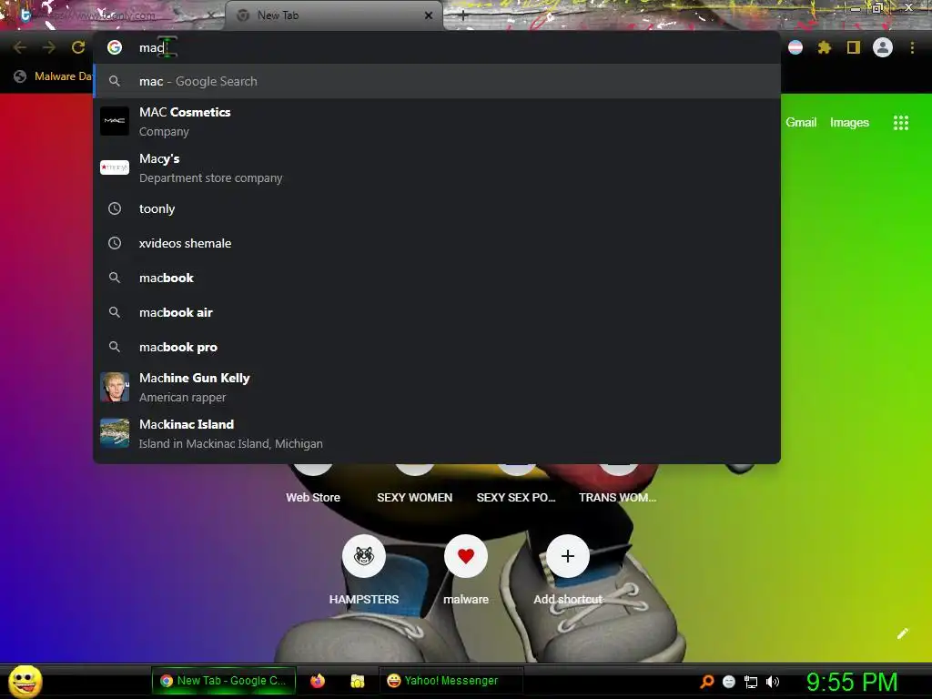Click the Google logo in the address bar
The image size is (932, 699).
[x=115, y=47]
